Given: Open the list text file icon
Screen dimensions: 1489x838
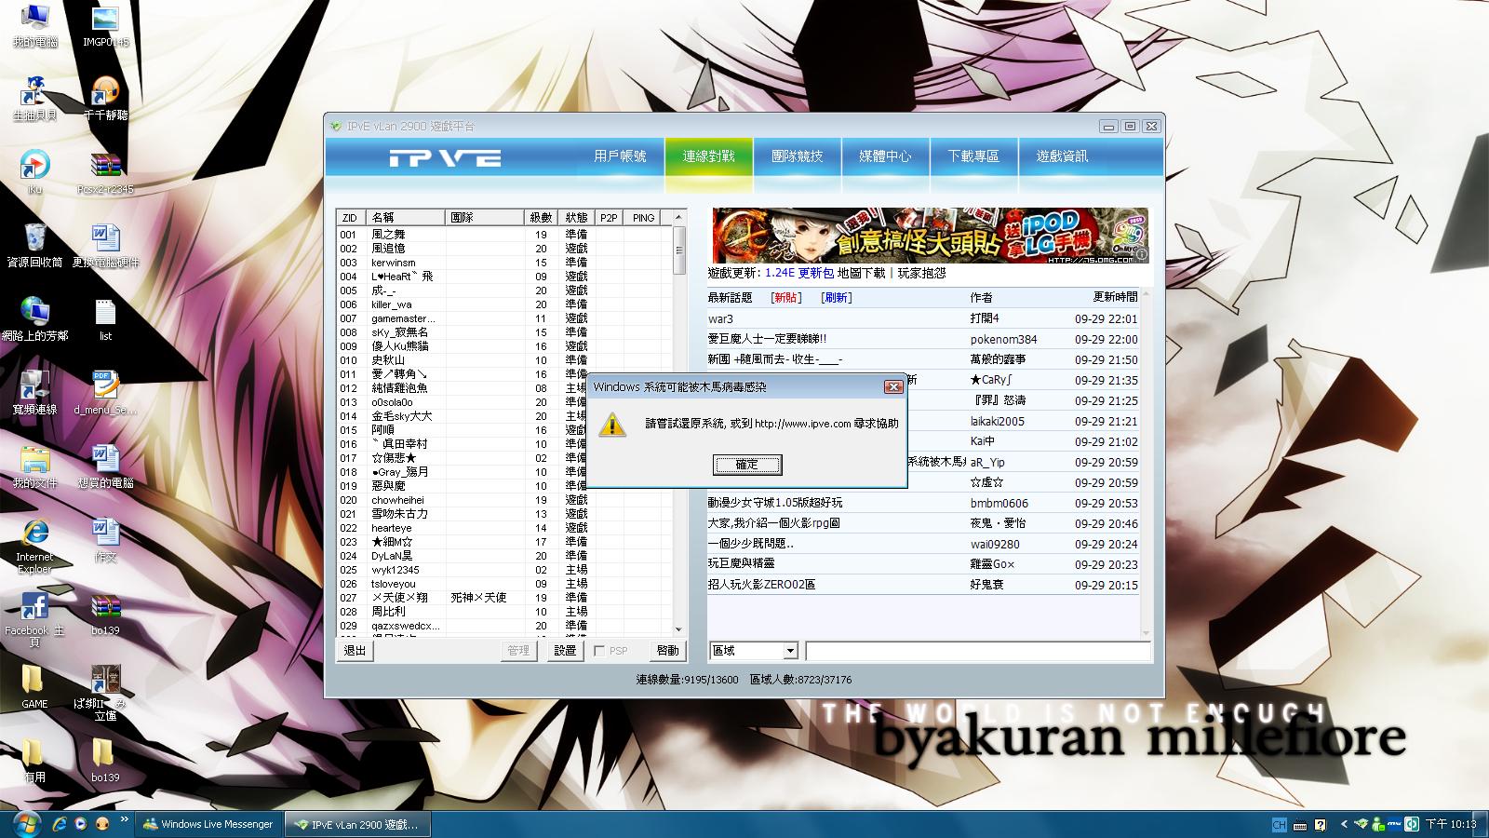Looking at the screenshot, I should click(x=105, y=318).
